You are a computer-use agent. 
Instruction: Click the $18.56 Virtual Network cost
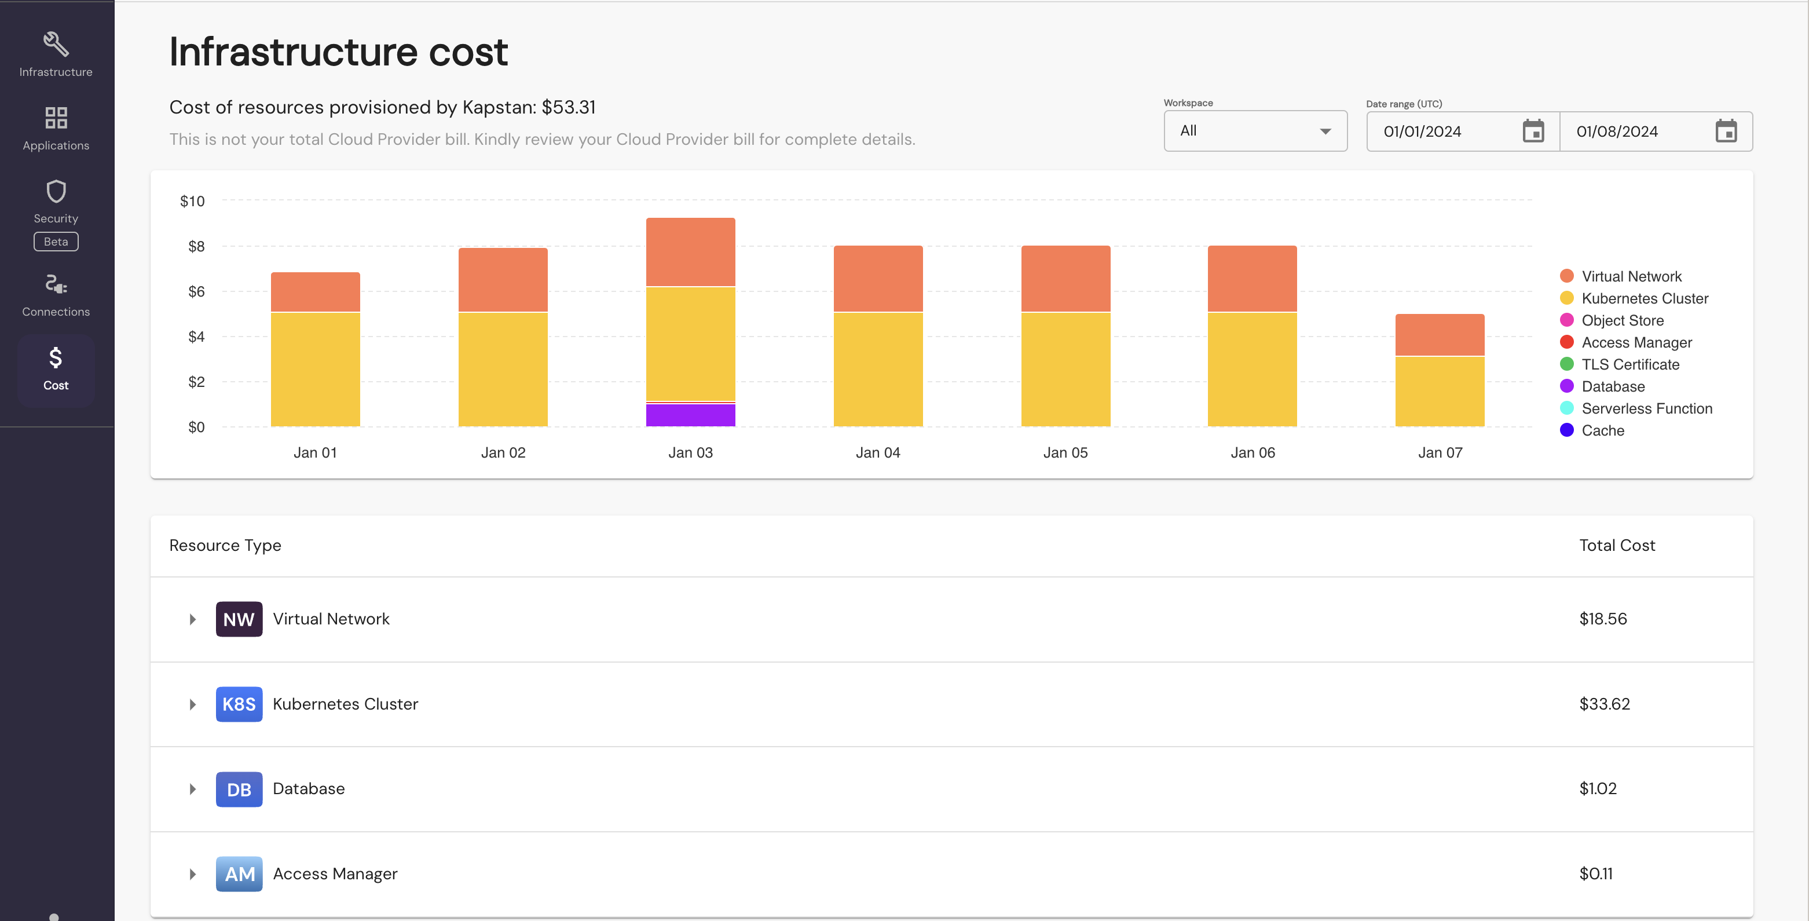1602,619
